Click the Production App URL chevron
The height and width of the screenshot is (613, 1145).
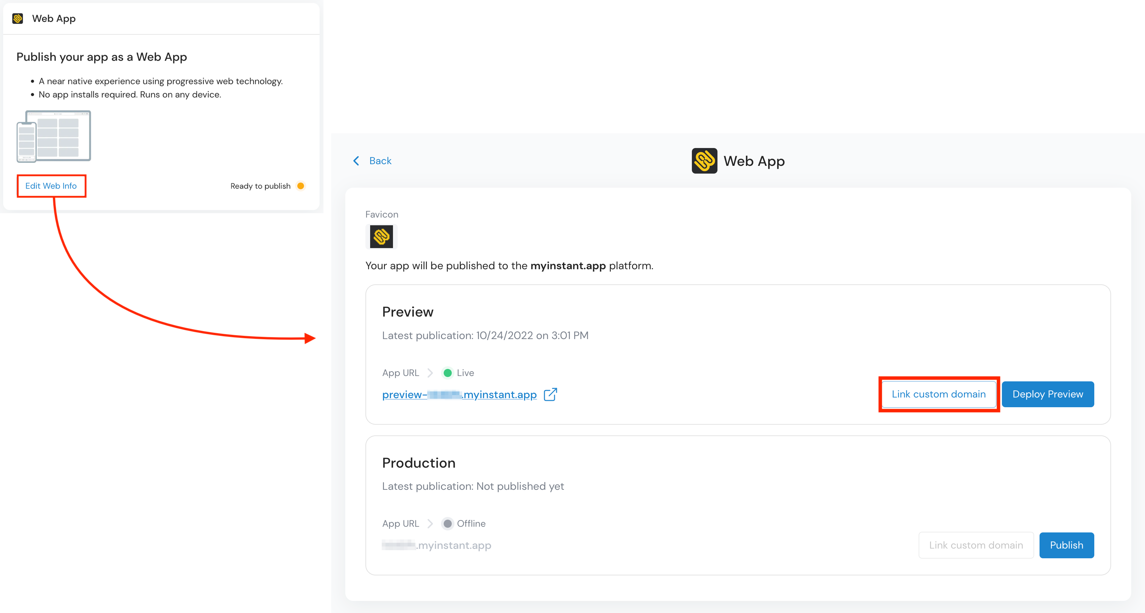(x=430, y=524)
